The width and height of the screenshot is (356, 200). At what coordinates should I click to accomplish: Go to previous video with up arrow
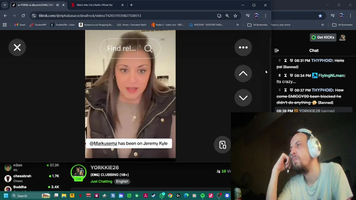coord(243,73)
